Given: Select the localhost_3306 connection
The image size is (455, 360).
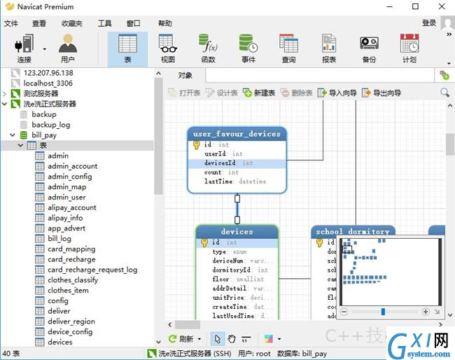Looking at the screenshot, I should point(48,83).
